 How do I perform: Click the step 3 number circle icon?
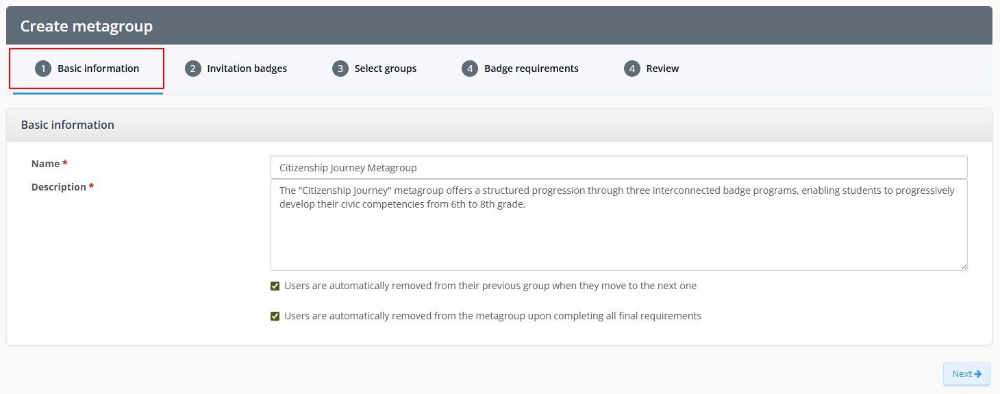click(340, 69)
